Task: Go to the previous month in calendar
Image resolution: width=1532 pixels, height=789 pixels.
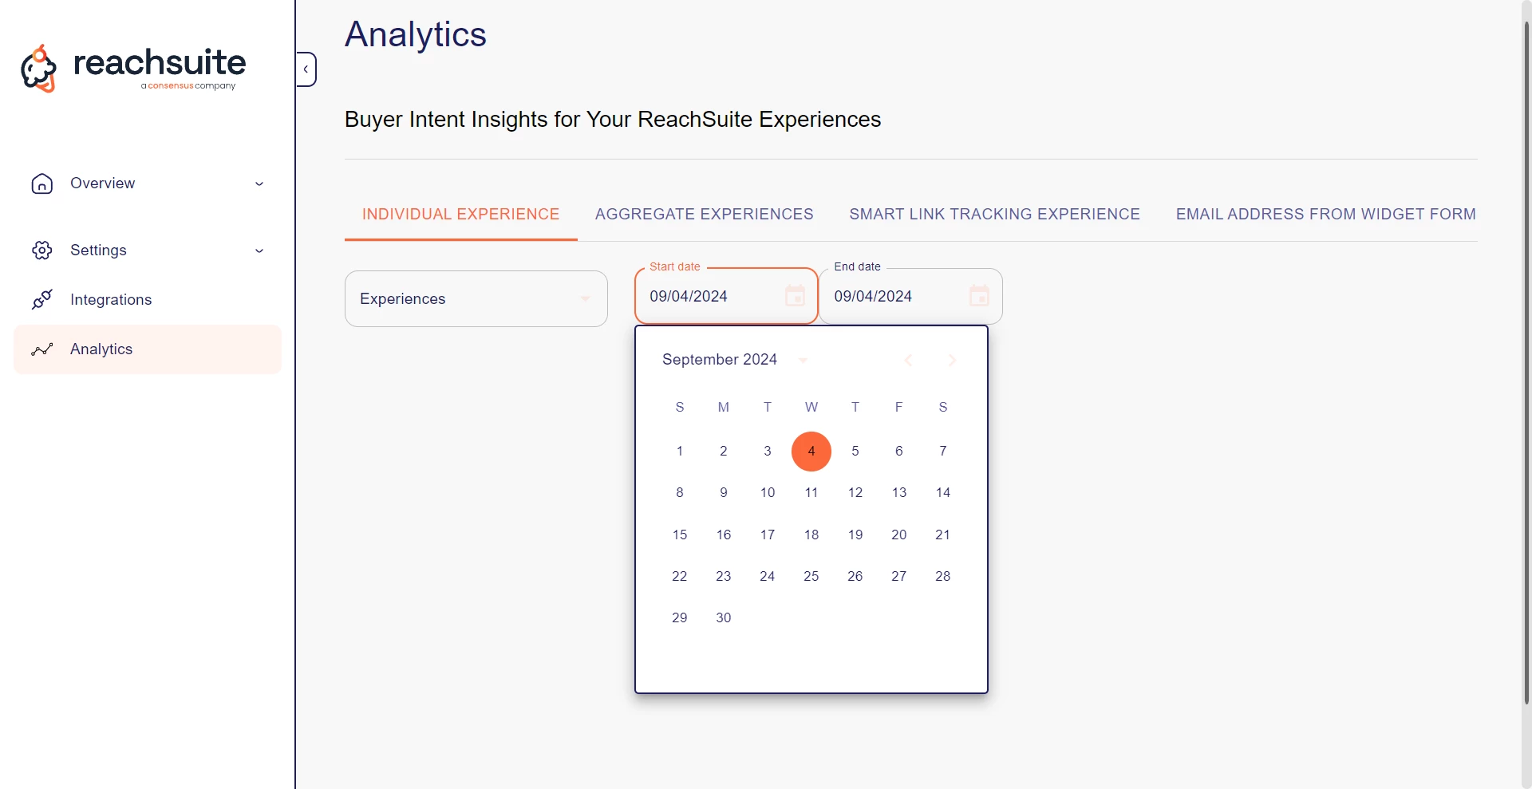Action: pyautogui.click(x=908, y=361)
